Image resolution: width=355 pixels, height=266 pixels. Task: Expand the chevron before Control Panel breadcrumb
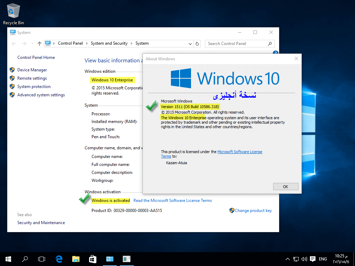(54, 43)
